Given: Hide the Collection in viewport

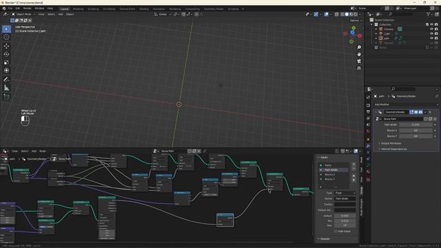Looking at the screenshot, I should click(x=432, y=25).
